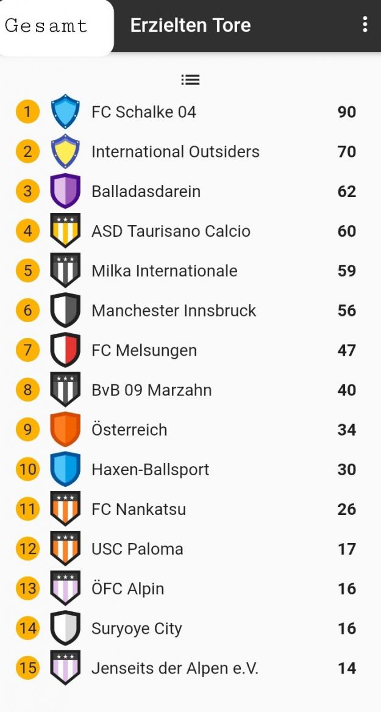Click ASD Taurisano Calcio striped crest

point(65,231)
